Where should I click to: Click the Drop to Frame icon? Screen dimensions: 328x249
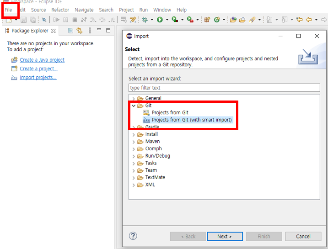pos(124,20)
